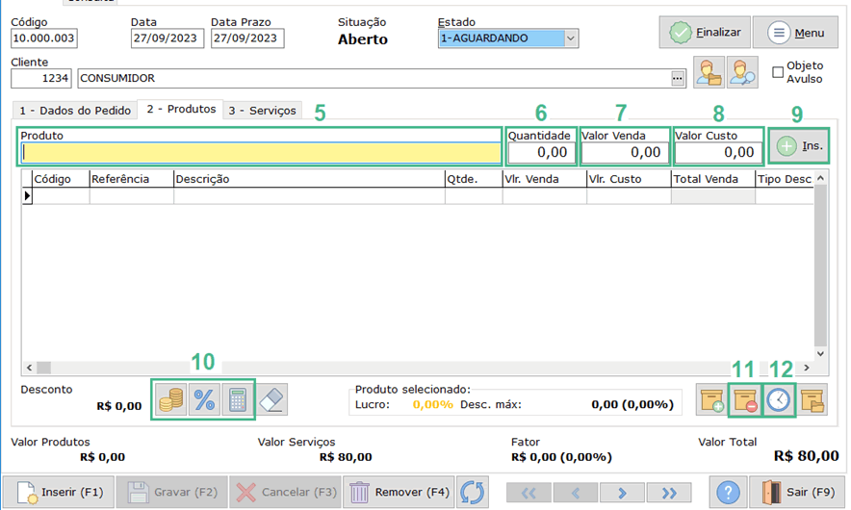Apply discount in value with coins icon
This screenshot has height=510, width=851.
click(171, 400)
